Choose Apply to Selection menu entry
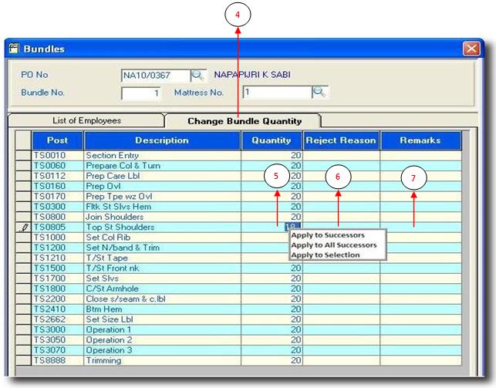The width and height of the screenshot is (496, 388). click(326, 255)
